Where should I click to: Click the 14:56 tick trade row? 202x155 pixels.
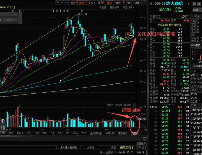click(169, 107)
